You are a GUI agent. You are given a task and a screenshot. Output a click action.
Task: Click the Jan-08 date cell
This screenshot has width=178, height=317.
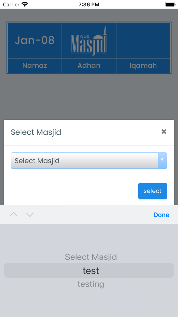point(35,40)
